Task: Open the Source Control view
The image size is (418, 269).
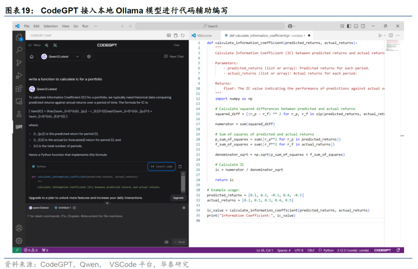Action: 19,63
